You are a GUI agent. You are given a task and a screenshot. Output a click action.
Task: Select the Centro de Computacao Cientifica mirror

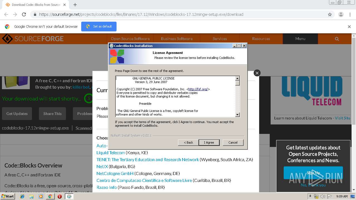point(144,180)
